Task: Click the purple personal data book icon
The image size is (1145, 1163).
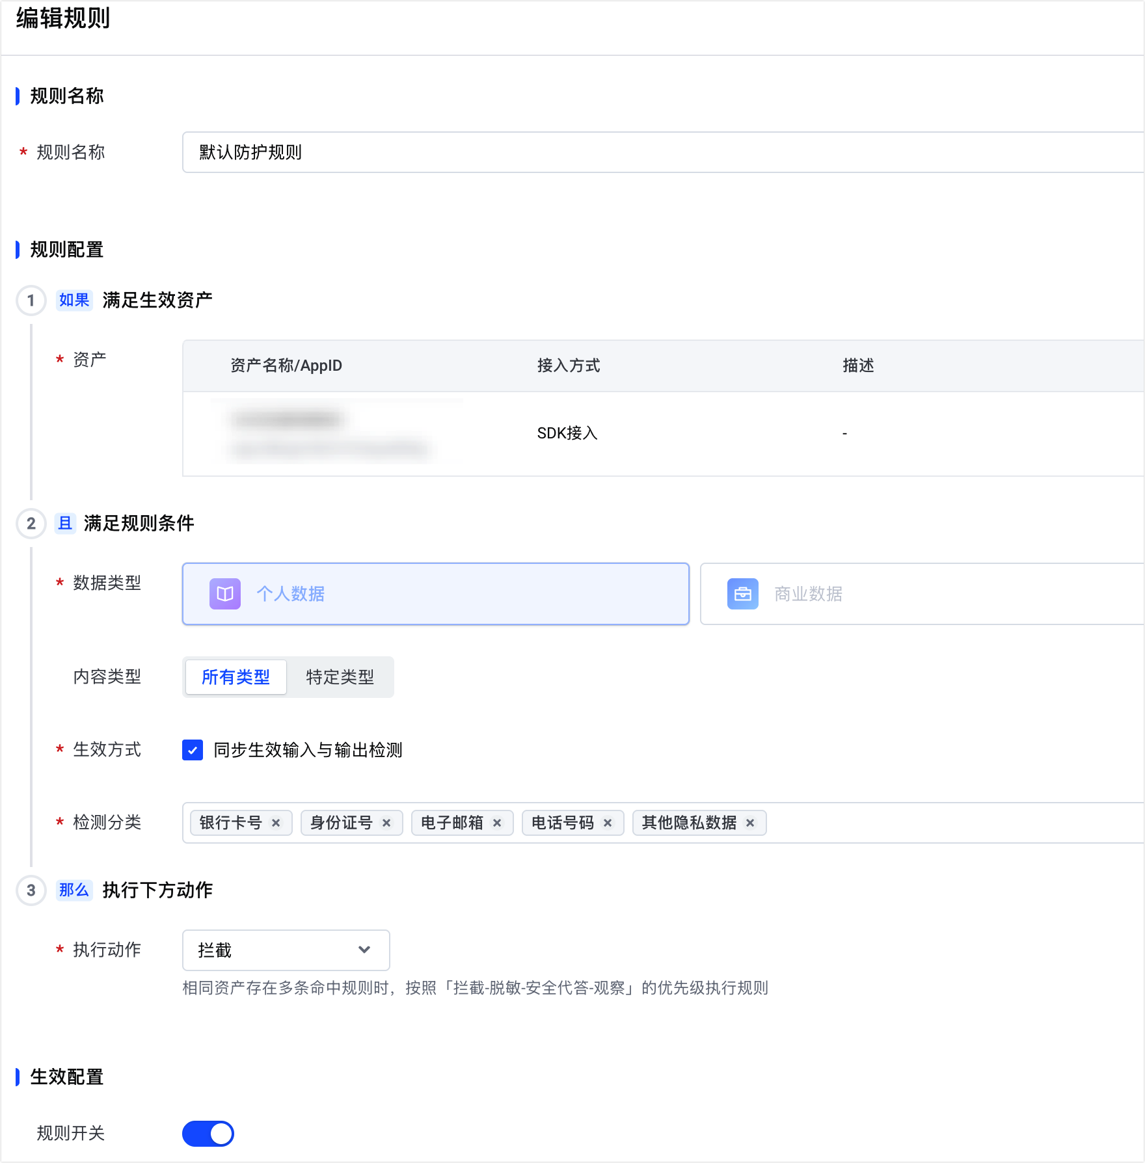Action: (225, 594)
